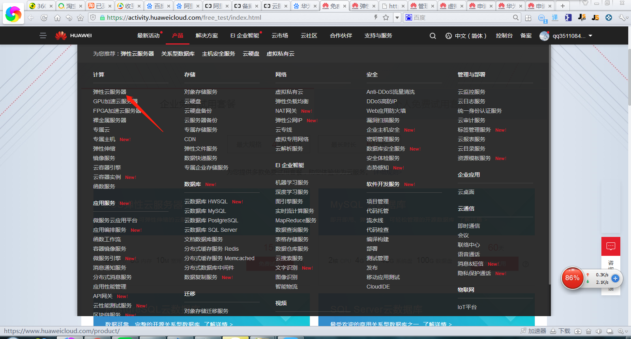Viewport: 631px width, 339px height.
Task: Open zoom magnifier dropdown in status bar
Action: click(x=622, y=331)
